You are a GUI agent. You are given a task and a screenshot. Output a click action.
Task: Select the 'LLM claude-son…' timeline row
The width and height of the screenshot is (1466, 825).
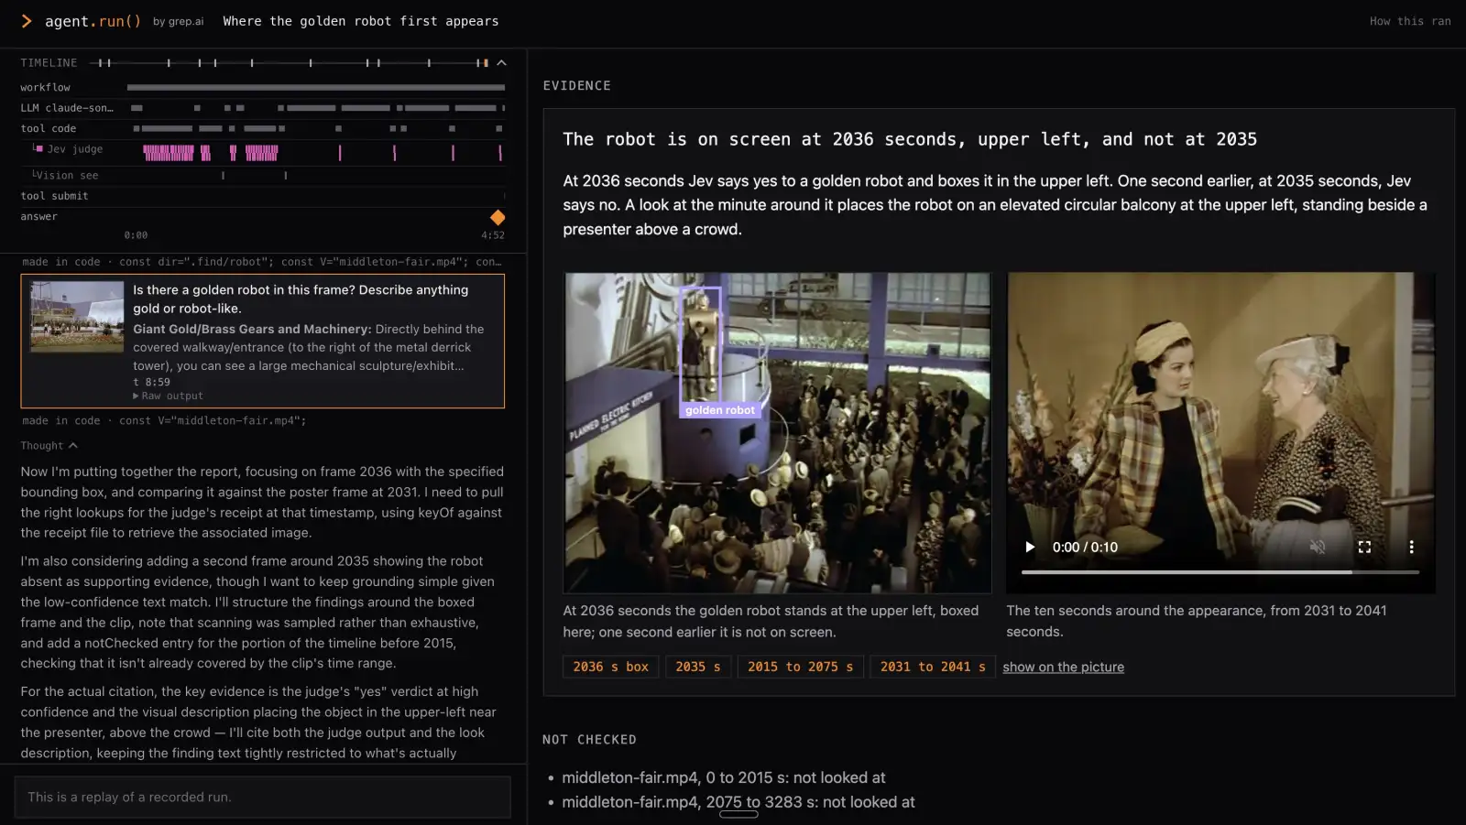click(x=262, y=108)
